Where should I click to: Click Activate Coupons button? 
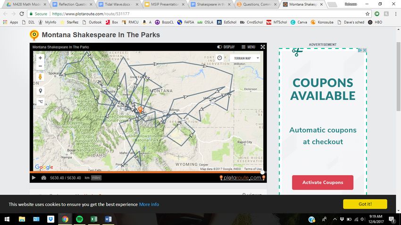(323, 182)
